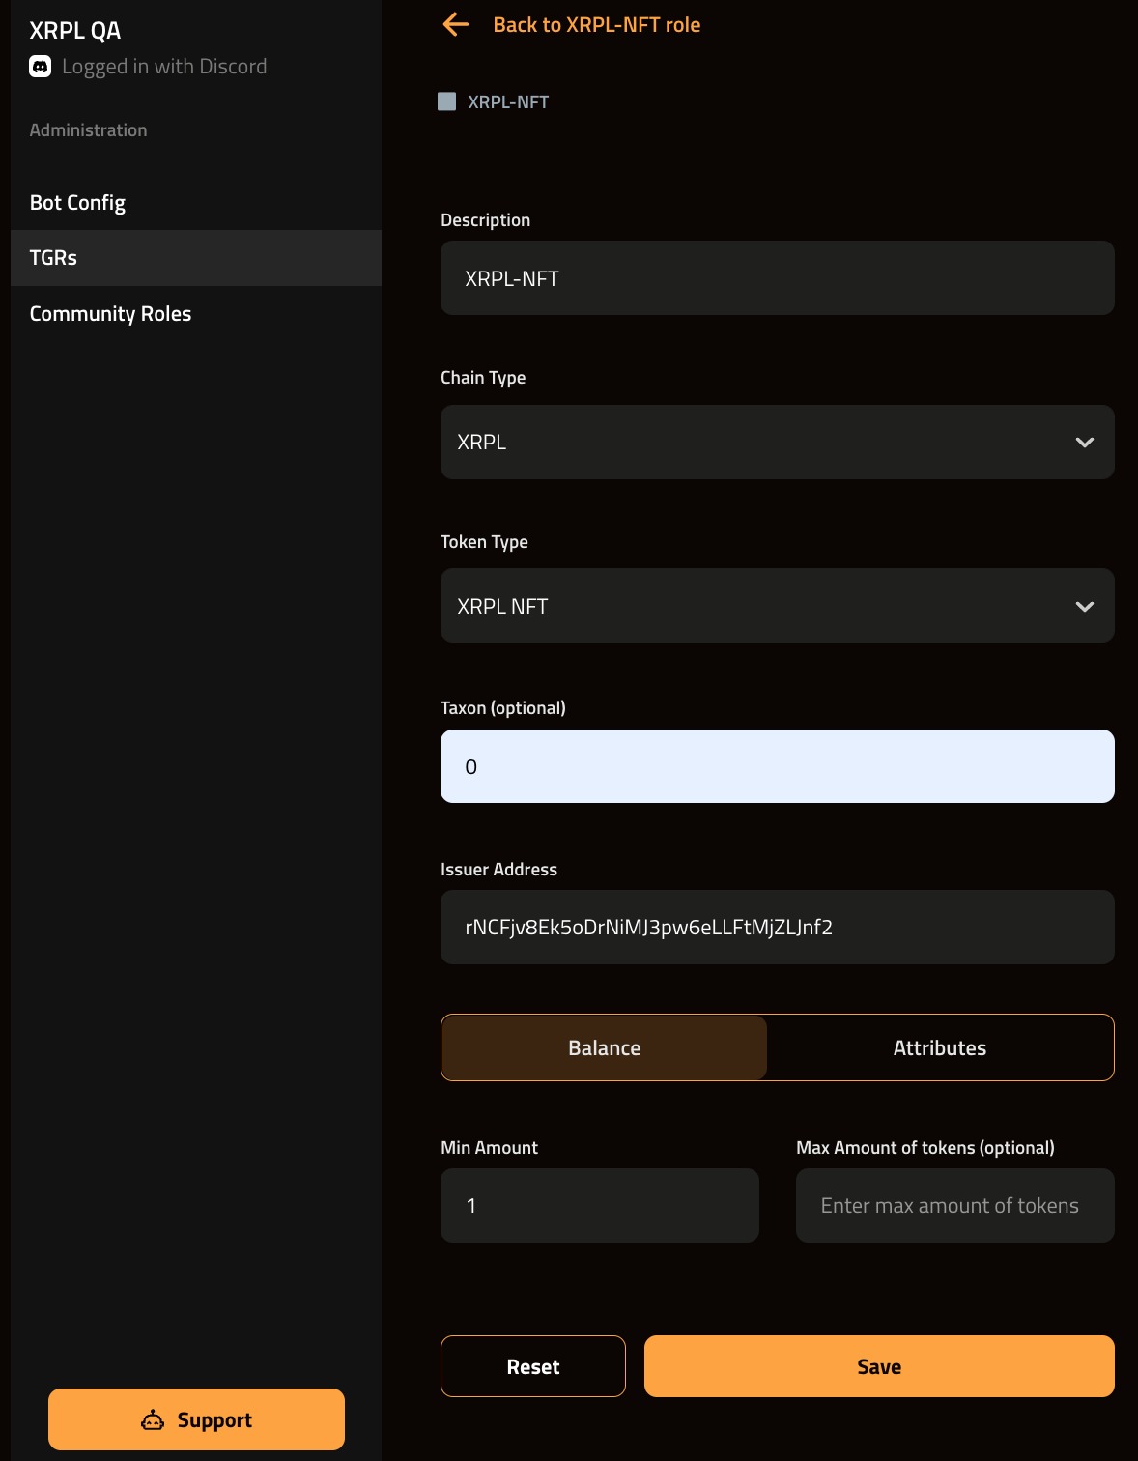Click the Max Amount of tokens field
1138x1461 pixels.
click(954, 1206)
